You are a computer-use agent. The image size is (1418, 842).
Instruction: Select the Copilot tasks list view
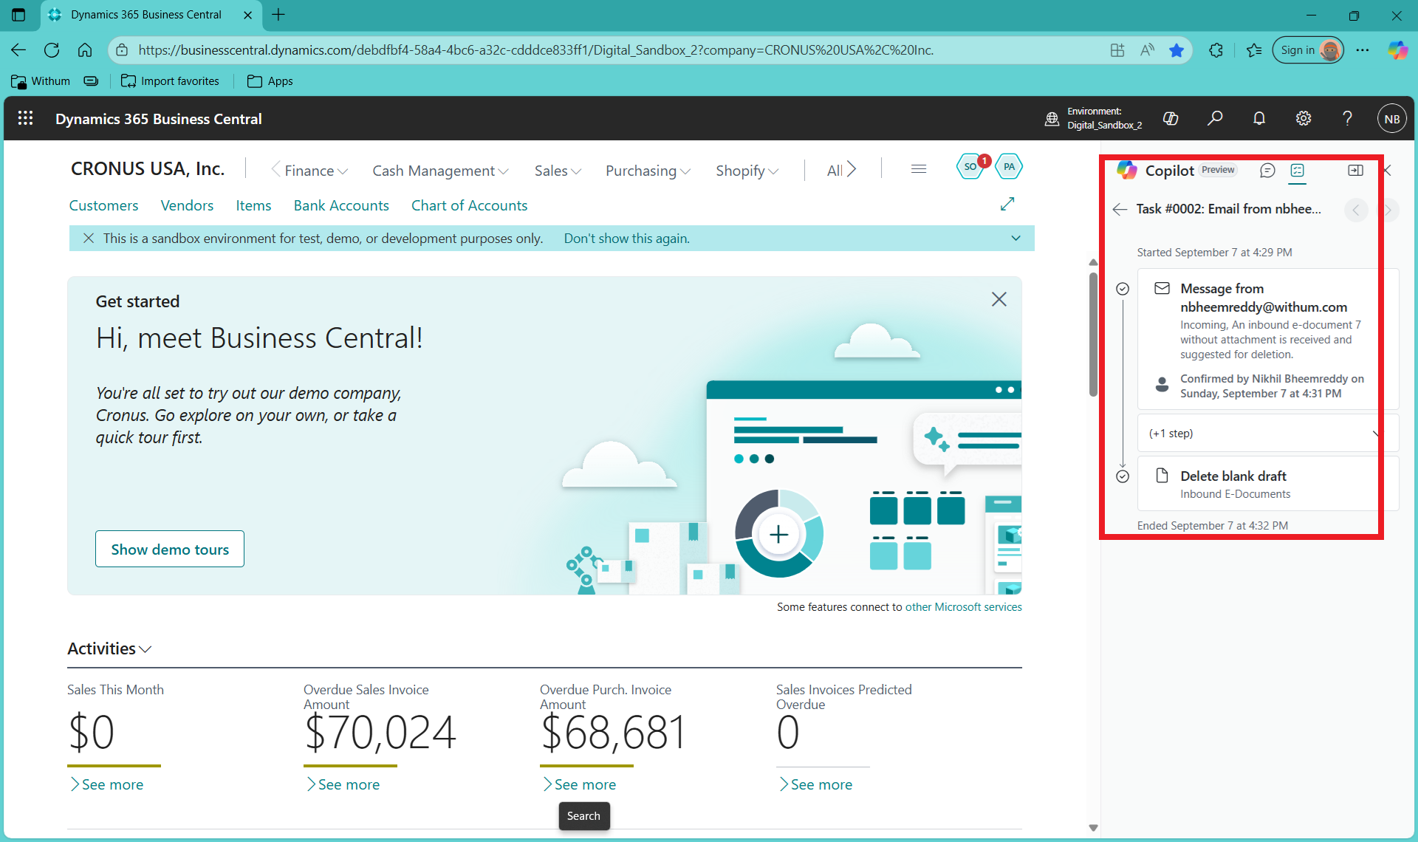tap(1298, 171)
